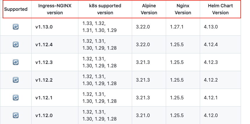Click Alpine version 3.21.0 cell
The width and height of the screenshot is (250, 124).
[x=149, y=115]
